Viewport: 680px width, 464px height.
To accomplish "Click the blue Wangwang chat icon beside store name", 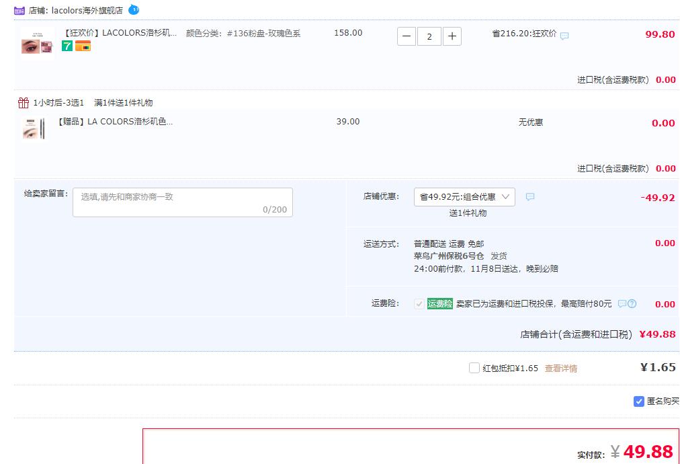I will [x=134, y=9].
